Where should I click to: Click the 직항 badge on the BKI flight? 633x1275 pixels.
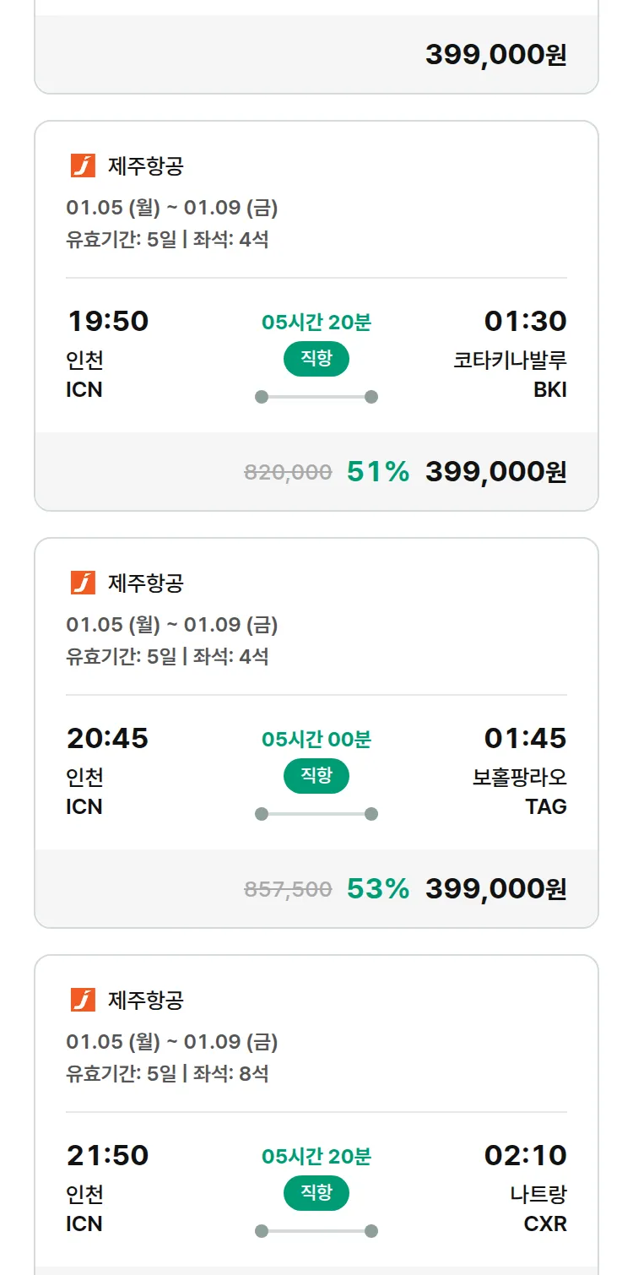(316, 359)
